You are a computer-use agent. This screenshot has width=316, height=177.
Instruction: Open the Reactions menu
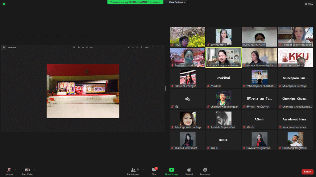(x=205, y=171)
